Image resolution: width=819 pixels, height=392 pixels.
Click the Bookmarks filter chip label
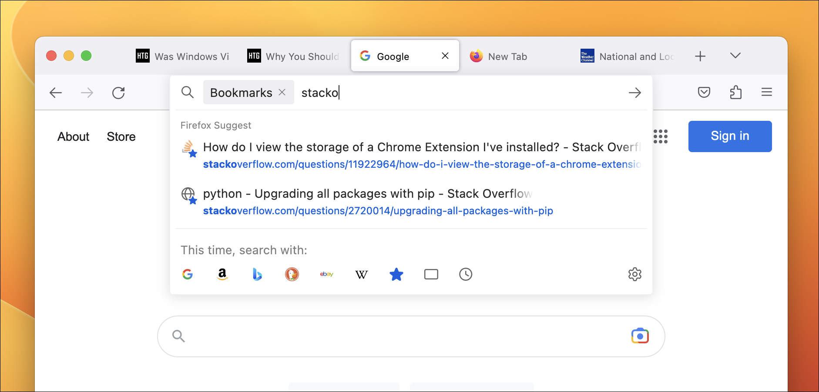(241, 93)
